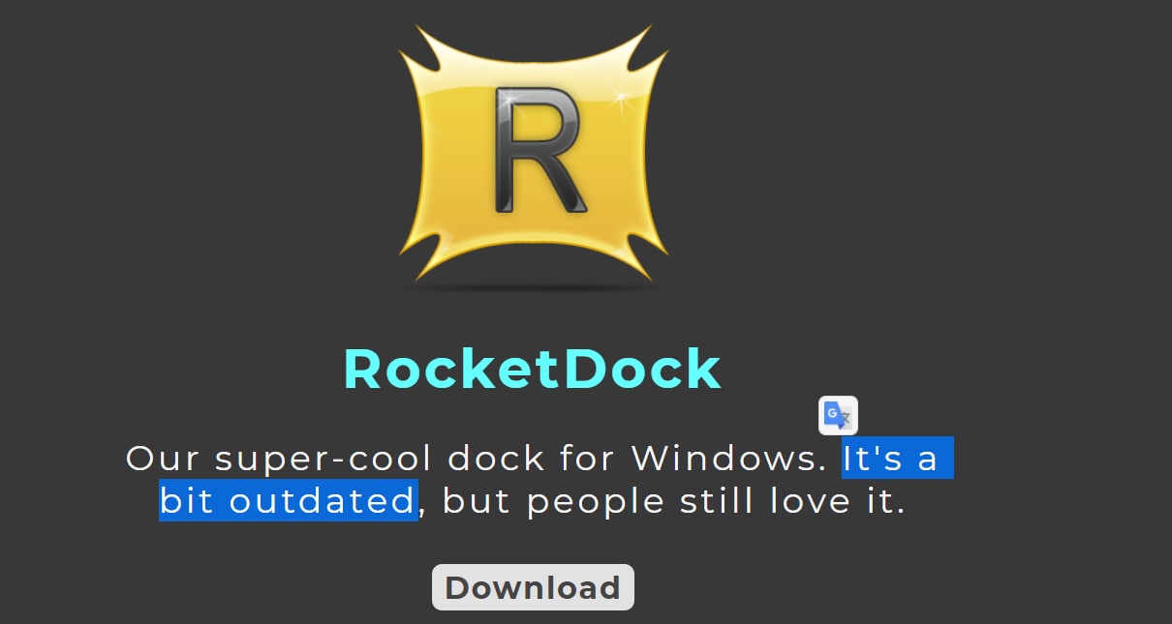The image size is (1172, 624).
Task: Click the Download button
Action: click(x=533, y=587)
